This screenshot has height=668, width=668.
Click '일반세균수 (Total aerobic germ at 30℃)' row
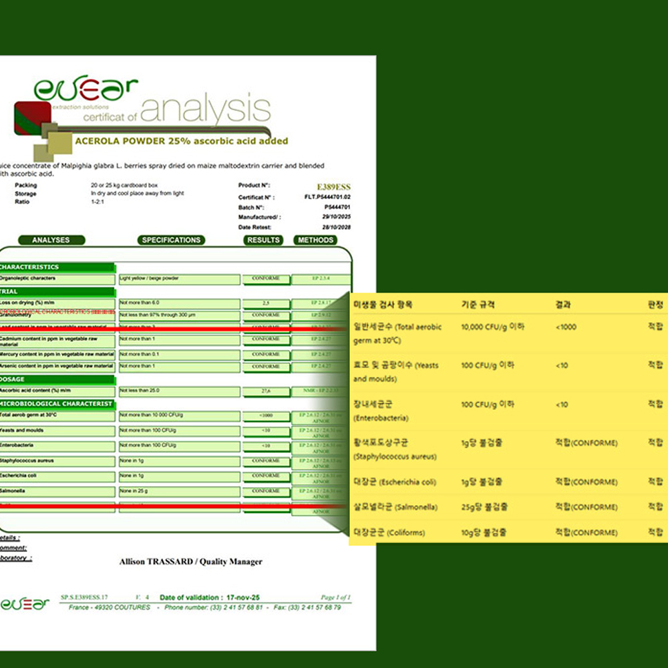tap(397, 333)
